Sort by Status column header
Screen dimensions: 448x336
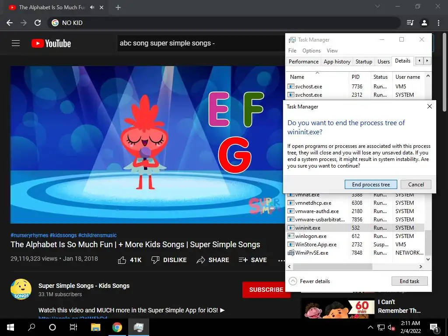[381, 77]
